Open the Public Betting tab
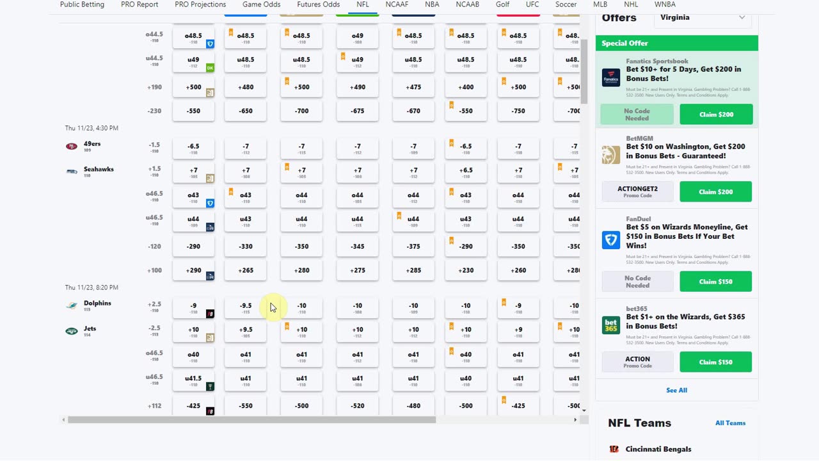Image resolution: width=819 pixels, height=461 pixels. (x=82, y=4)
